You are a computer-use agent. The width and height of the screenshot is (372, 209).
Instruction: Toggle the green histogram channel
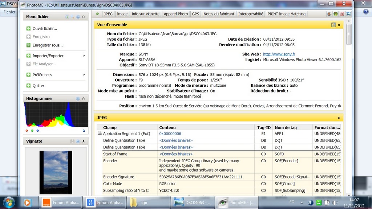32,131
